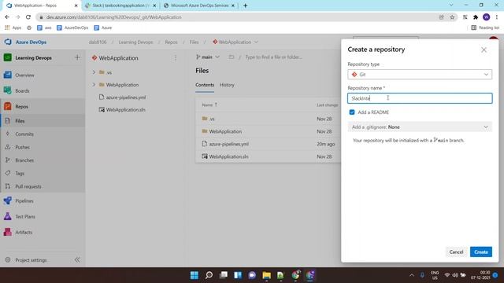The image size is (504, 283).
Task: Select Branches under Repos
Action: point(24,160)
